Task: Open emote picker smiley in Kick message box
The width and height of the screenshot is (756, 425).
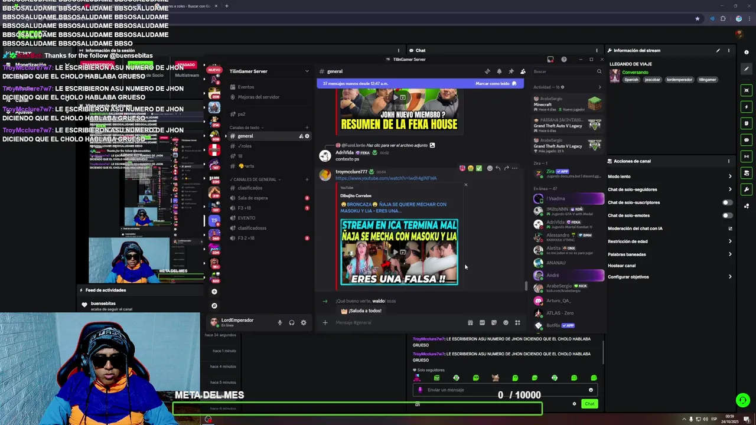Action: pyautogui.click(x=591, y=390)
